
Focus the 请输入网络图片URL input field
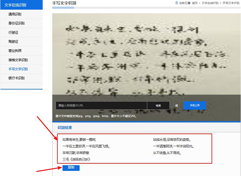(x=101, y=105)
